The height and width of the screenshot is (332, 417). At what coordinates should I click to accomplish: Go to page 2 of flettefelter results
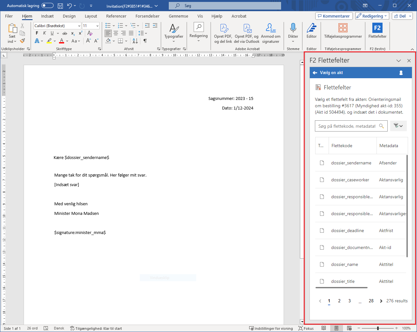pos(339,301)
